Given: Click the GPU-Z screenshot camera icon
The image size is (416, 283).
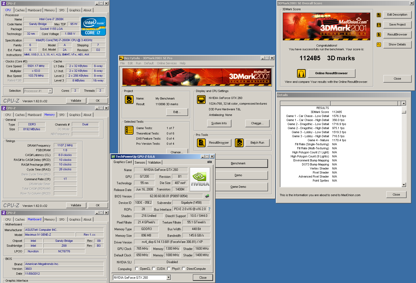Looking at the screenshot, I should (210, 162).
